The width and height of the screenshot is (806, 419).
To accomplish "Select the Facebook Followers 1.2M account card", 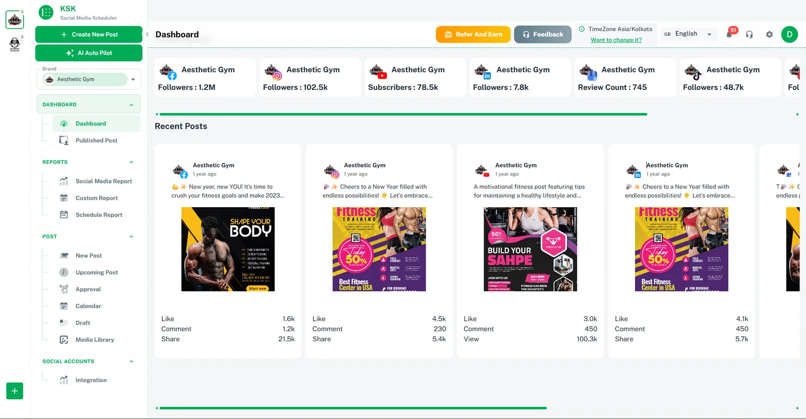I will coord(205,77).
